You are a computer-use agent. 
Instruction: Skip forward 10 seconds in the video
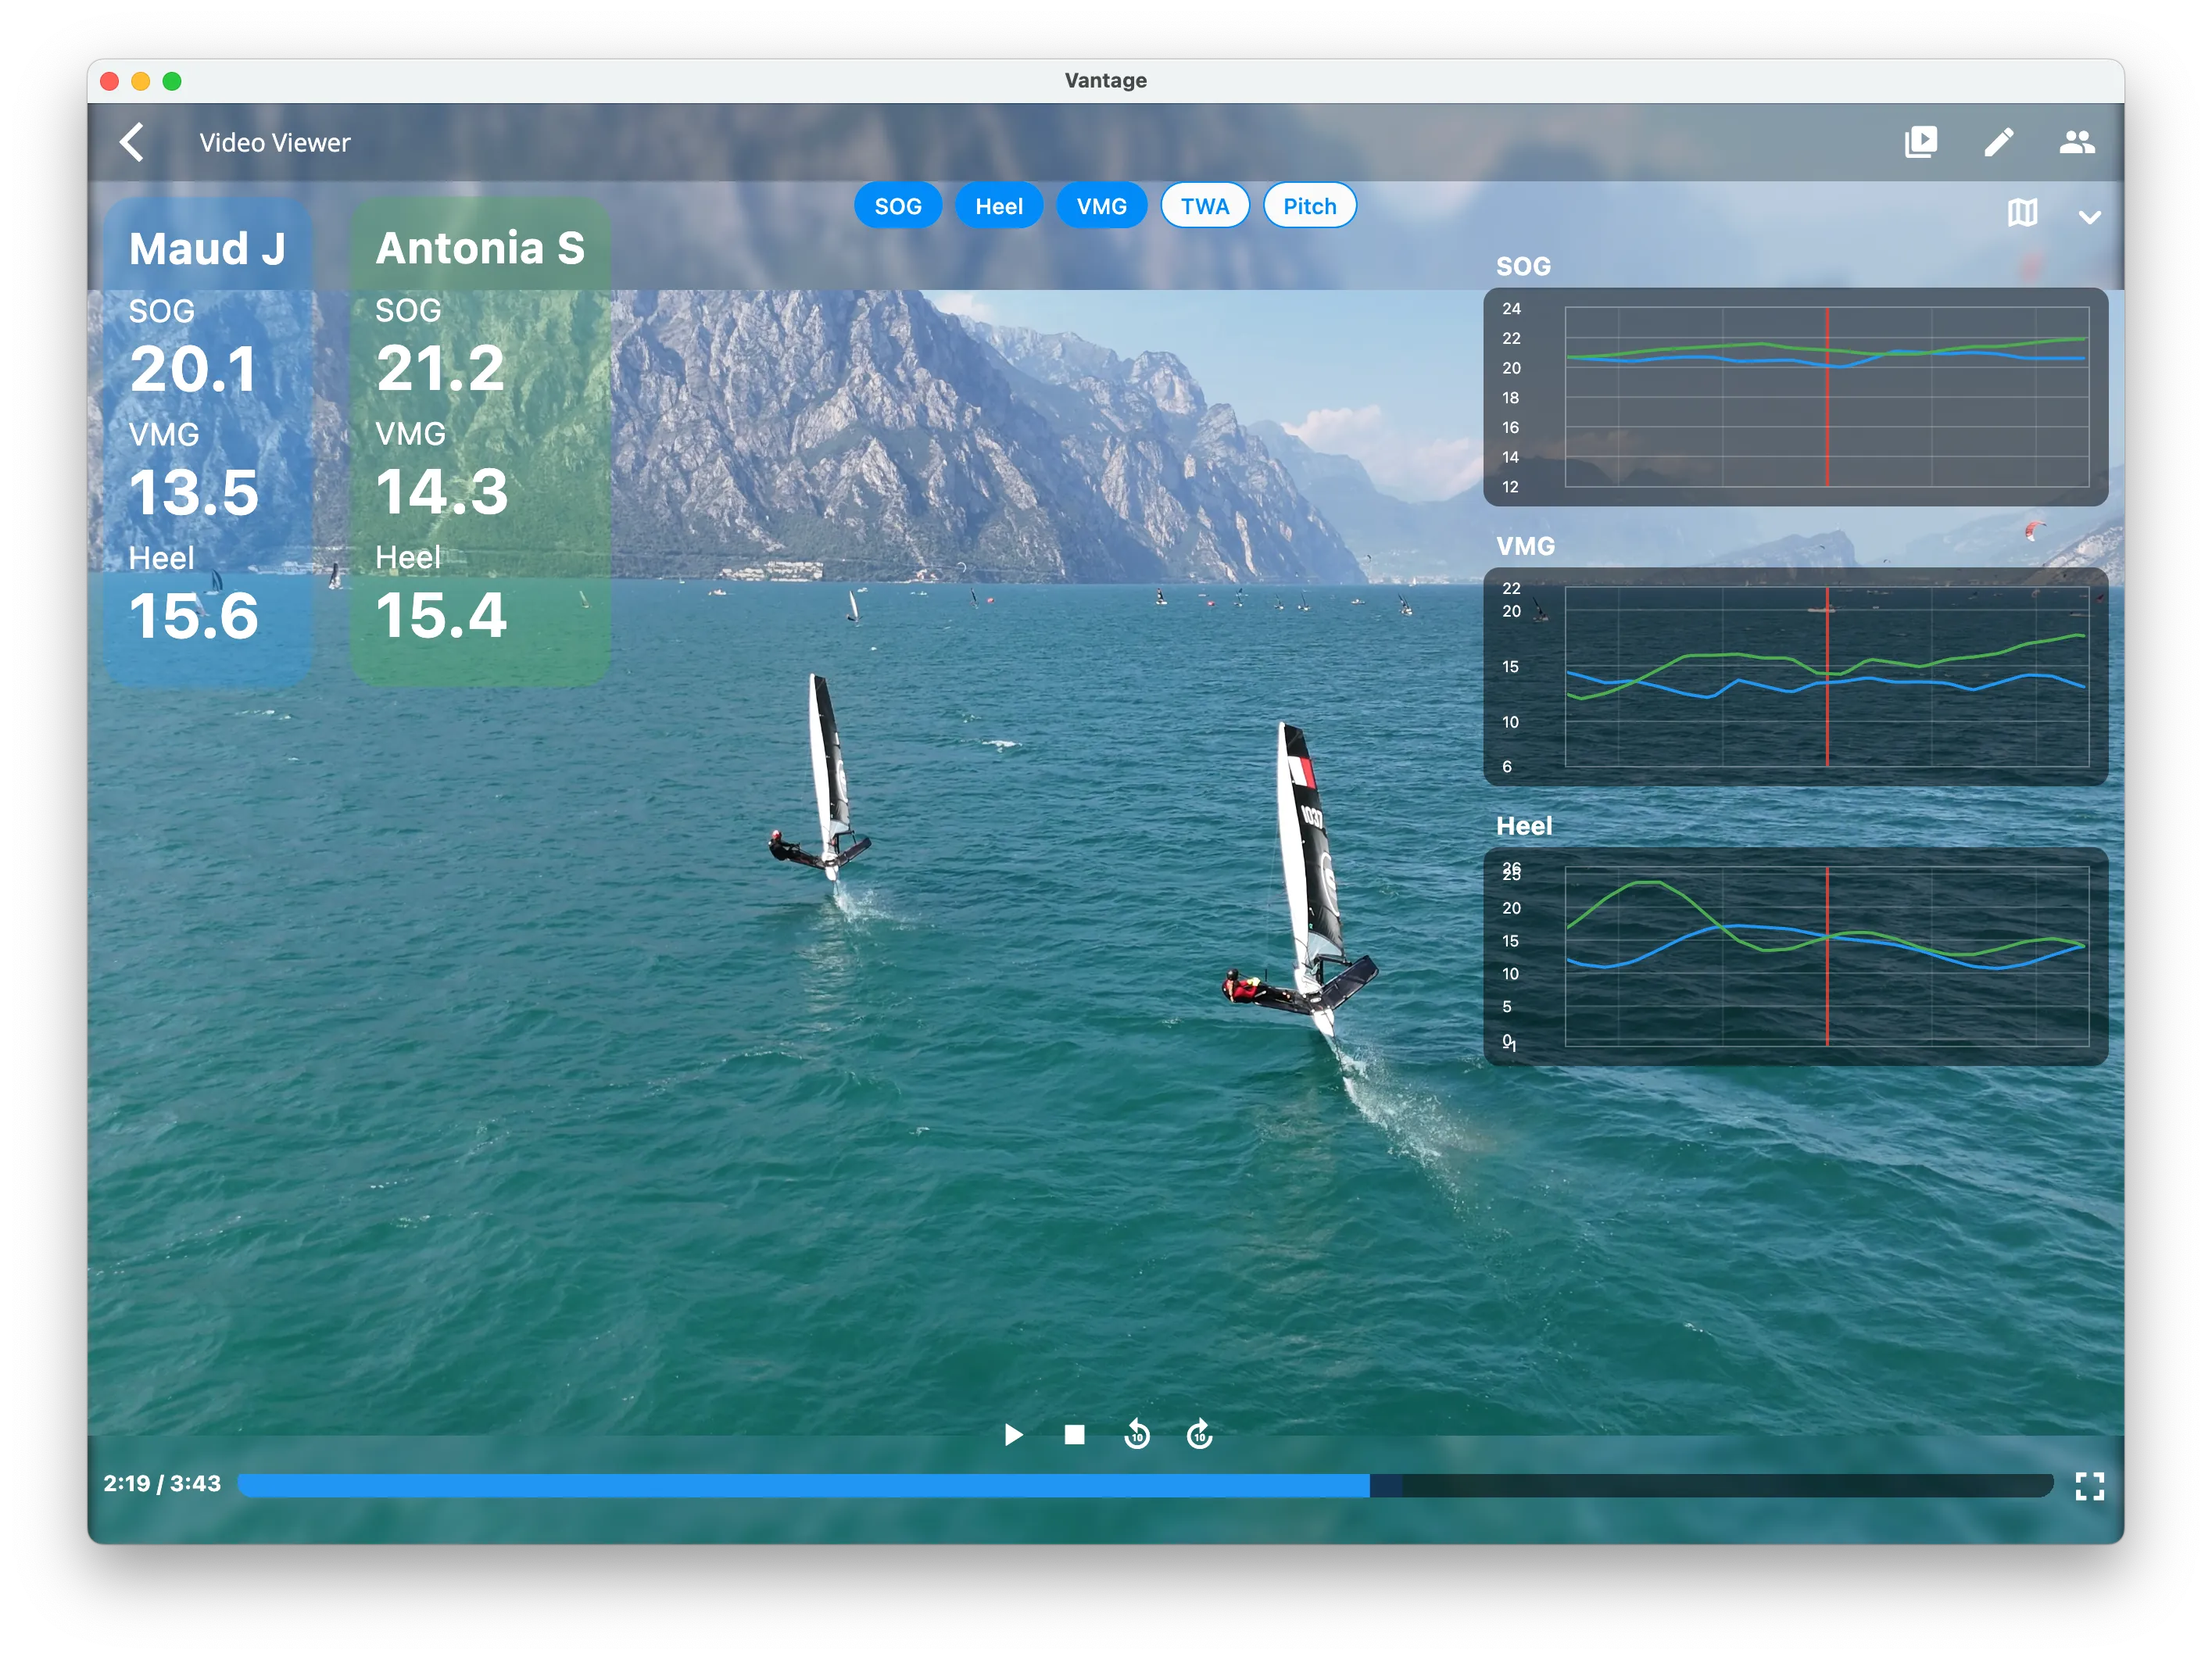(1198, 1435)
